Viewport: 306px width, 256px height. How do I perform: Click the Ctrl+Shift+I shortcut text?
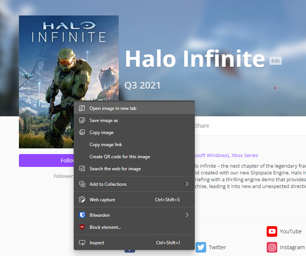(168, 242)
